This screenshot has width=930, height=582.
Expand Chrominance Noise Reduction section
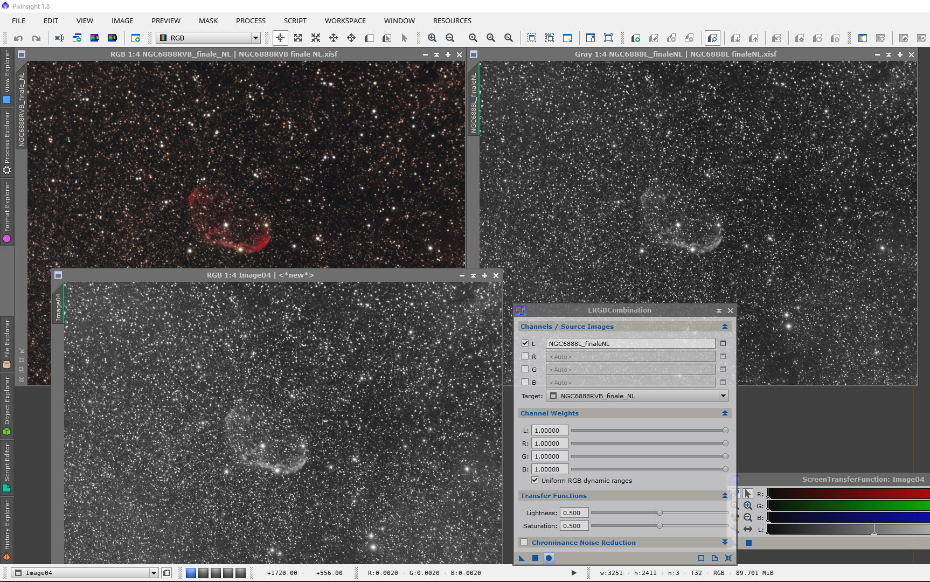pos(725,542)
